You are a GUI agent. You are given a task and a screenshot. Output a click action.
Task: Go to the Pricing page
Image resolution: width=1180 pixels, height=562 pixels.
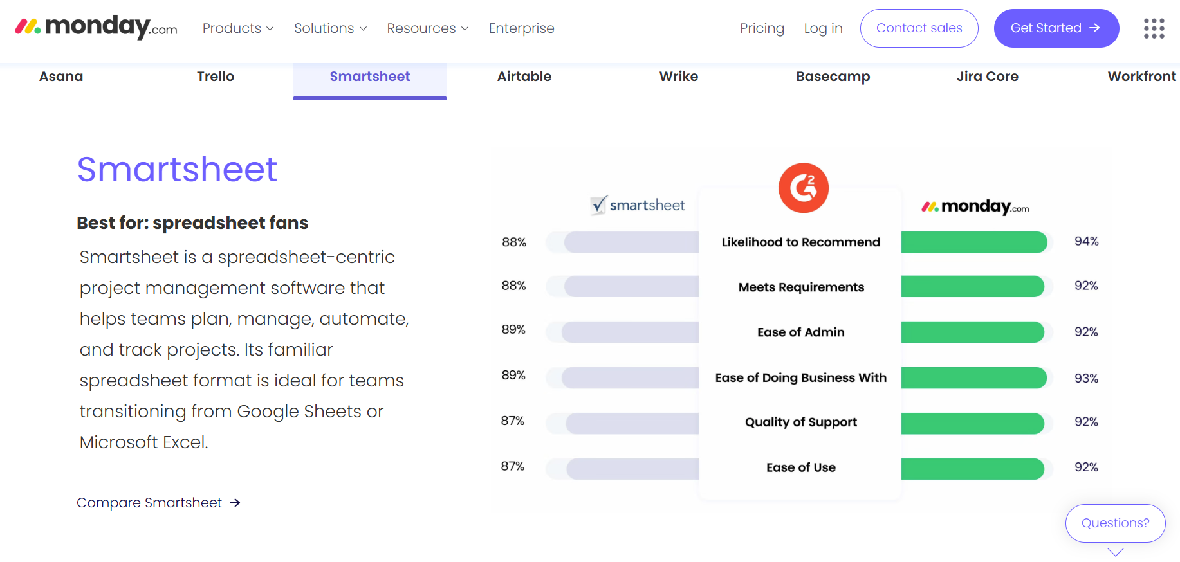point(762,28)
